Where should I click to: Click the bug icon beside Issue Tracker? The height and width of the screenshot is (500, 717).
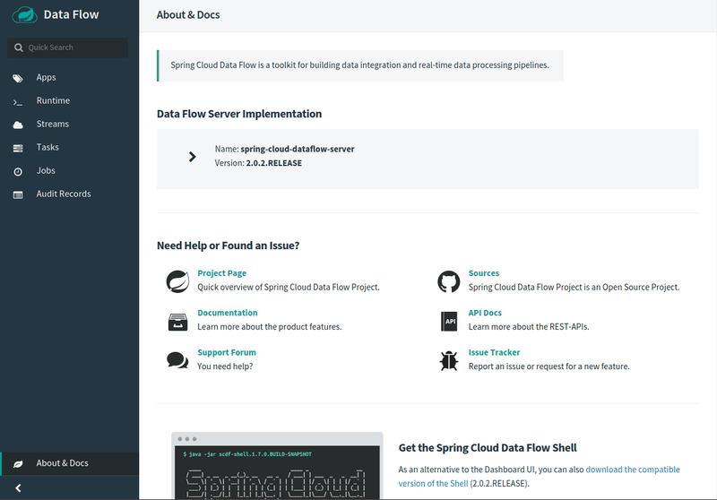[x=449, y=360]
